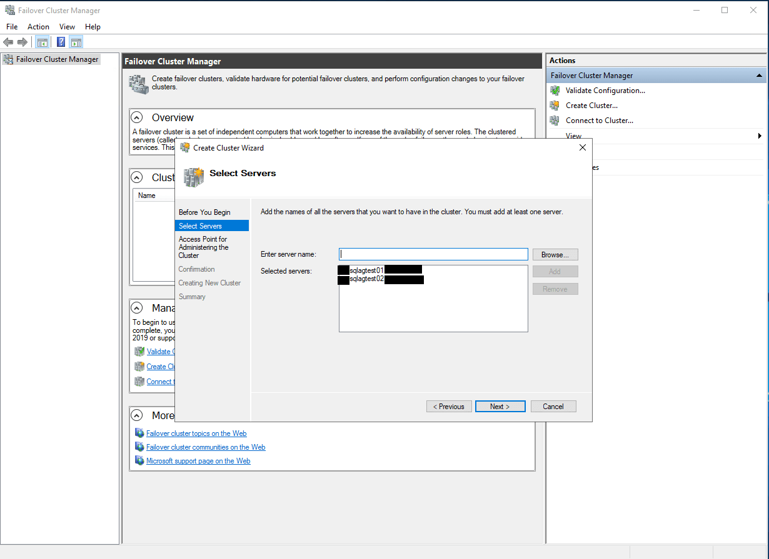
Task: Click the Failover cluster communities web icon
Action: point(139,447)
